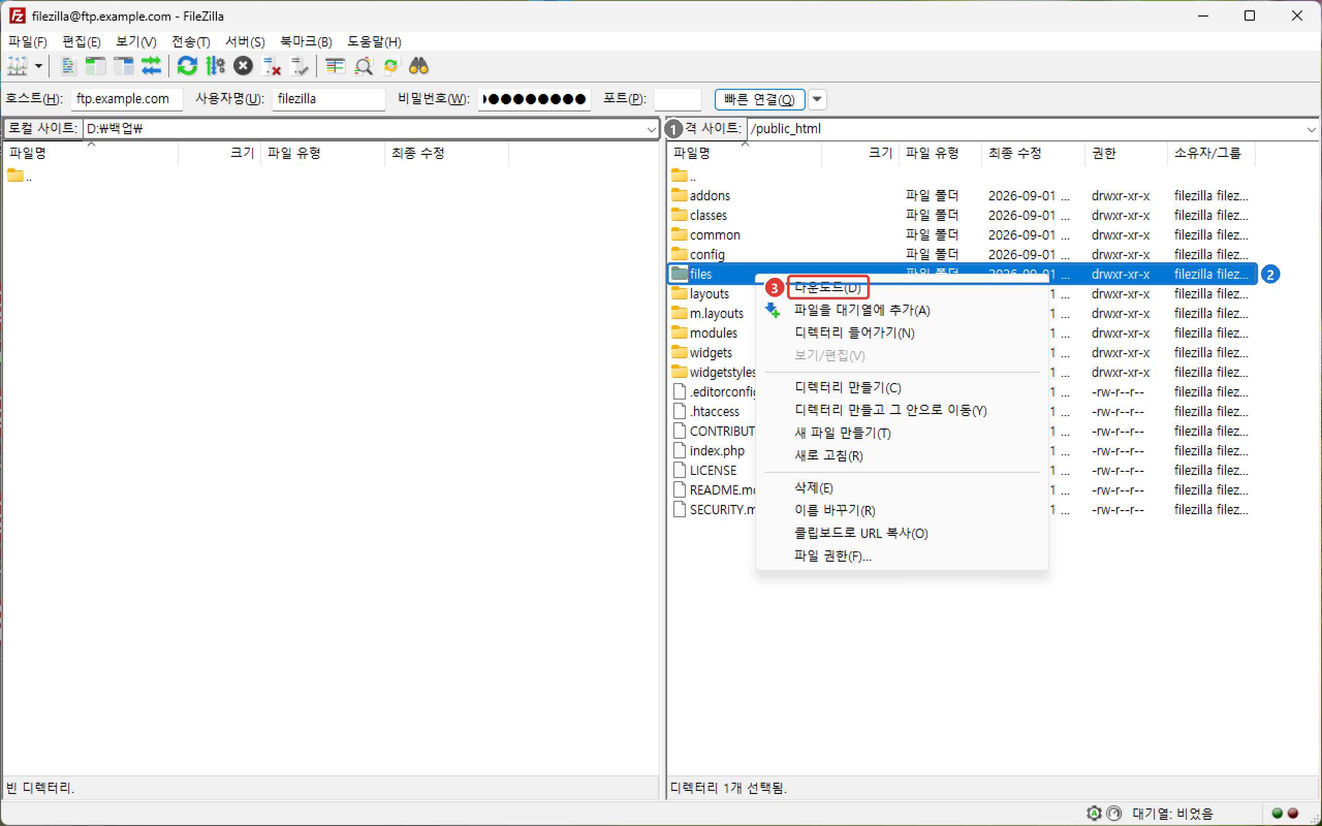Choose 삭제(E) in context menu
Viewport: 1322px width, 826px height.
tap(901, 488)
